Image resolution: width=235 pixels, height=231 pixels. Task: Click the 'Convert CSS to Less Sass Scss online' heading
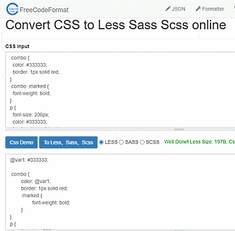(x=116, y=25)
